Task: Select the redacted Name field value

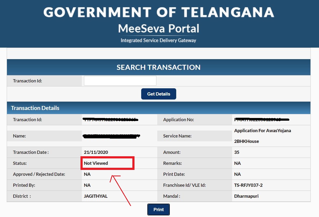Action: pyautogui.click(x=111, y=136)
